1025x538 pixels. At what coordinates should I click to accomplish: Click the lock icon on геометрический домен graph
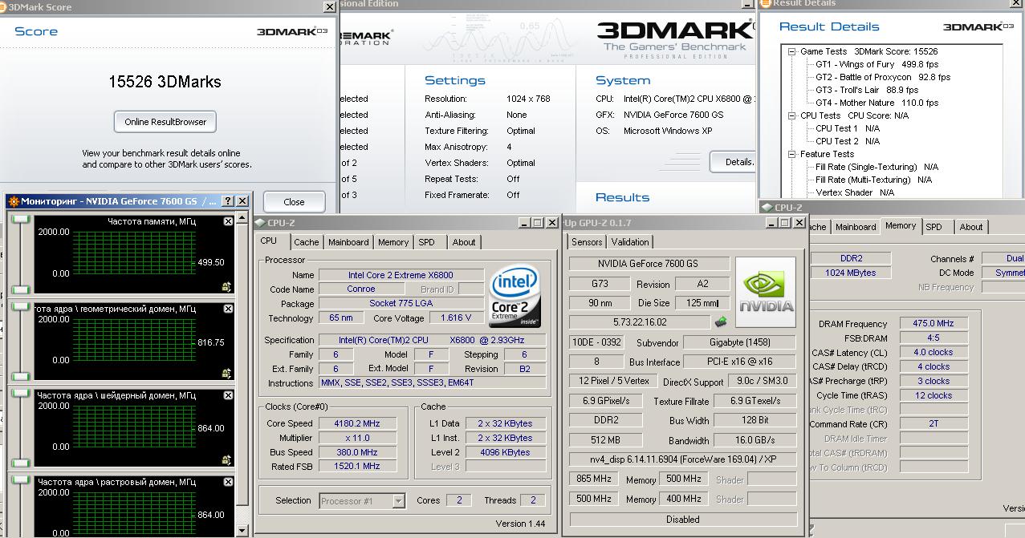click(x=226, y=372)
